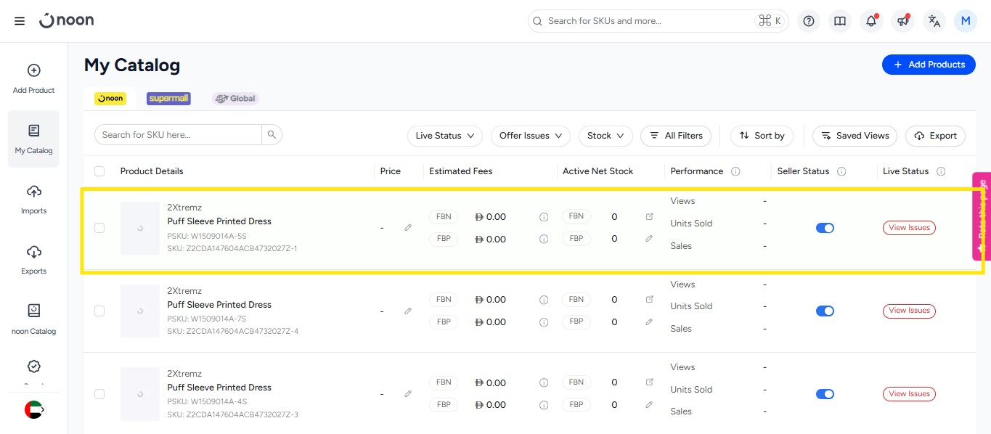Screen dimensions: 991x434
Task: Click the Search for SKU here field
Action: (178, 134)
